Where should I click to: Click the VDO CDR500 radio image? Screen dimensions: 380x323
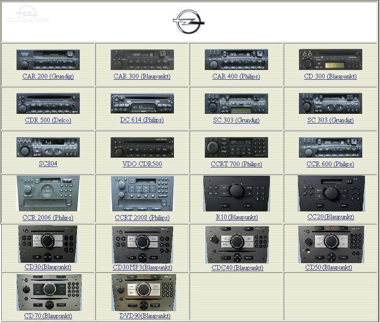coord(142,147)
